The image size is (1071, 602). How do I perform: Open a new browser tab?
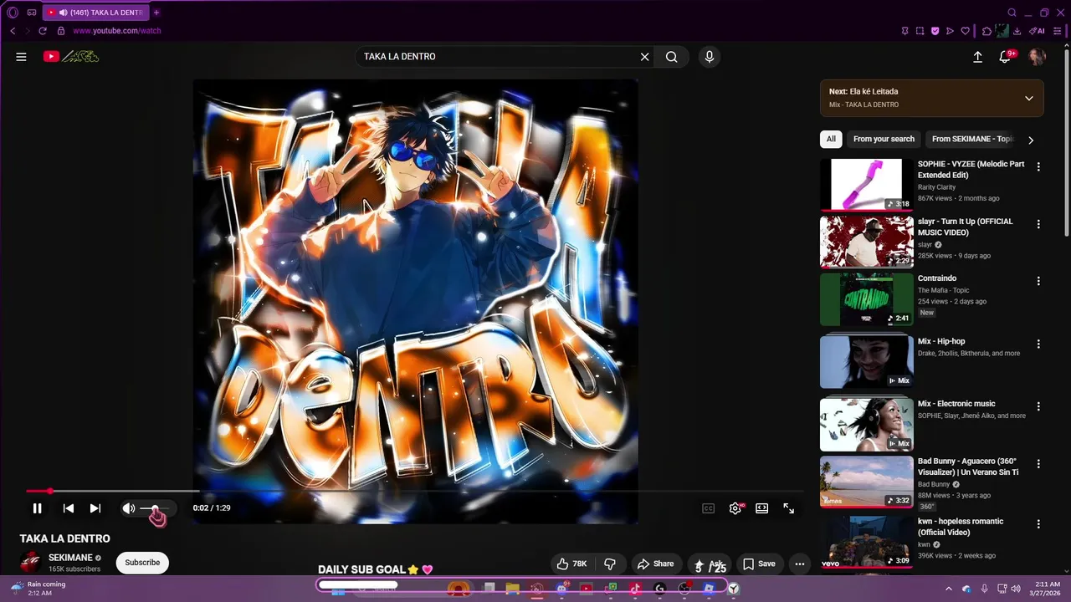156,13
